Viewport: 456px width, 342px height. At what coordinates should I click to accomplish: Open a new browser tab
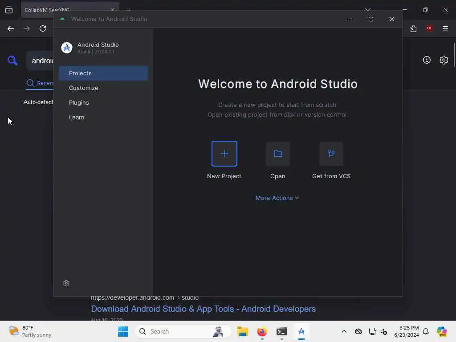tap(129, 10)
